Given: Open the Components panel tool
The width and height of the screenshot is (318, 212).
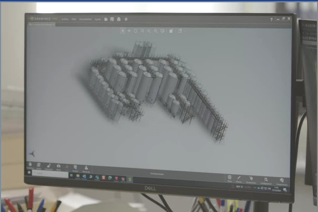Looking at the screenshot, I should click(x=282, y=181).
